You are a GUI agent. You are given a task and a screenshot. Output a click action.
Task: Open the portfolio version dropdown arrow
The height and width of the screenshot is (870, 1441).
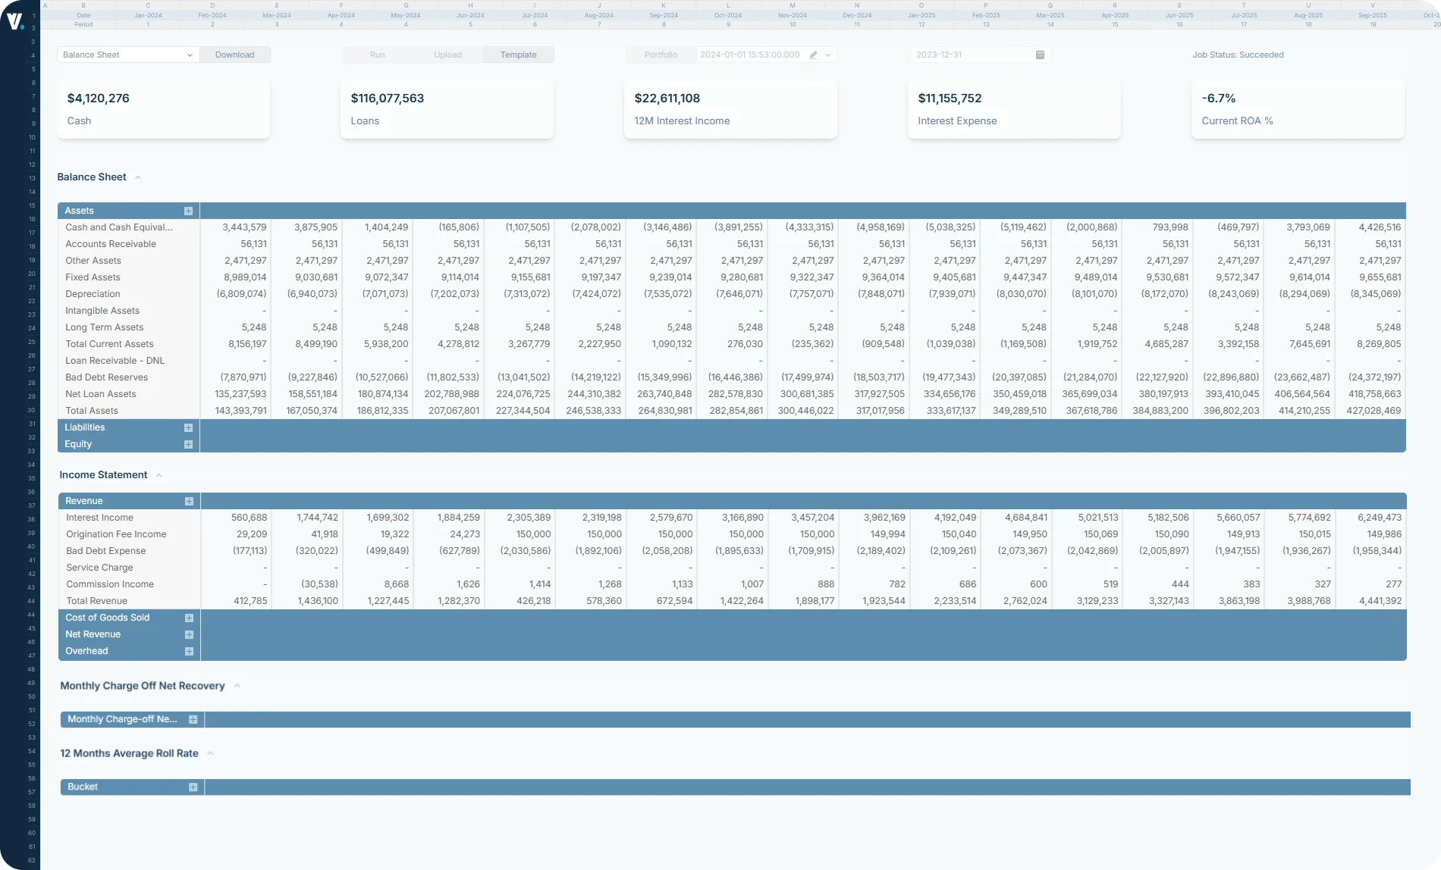(828, 55)
